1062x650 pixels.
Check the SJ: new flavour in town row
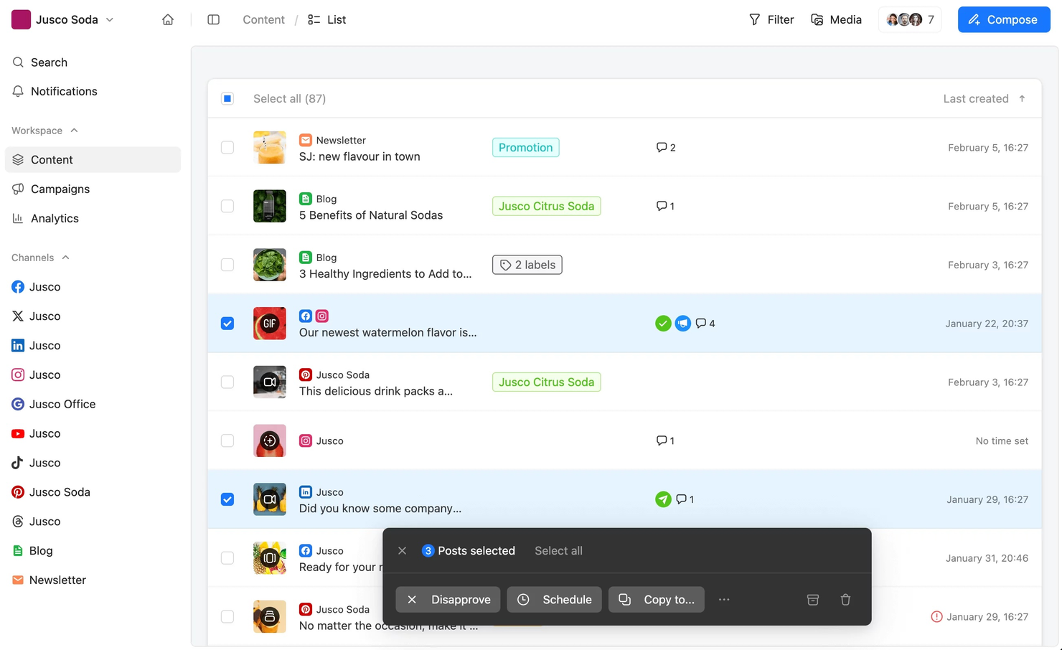(x=227, y=148)
